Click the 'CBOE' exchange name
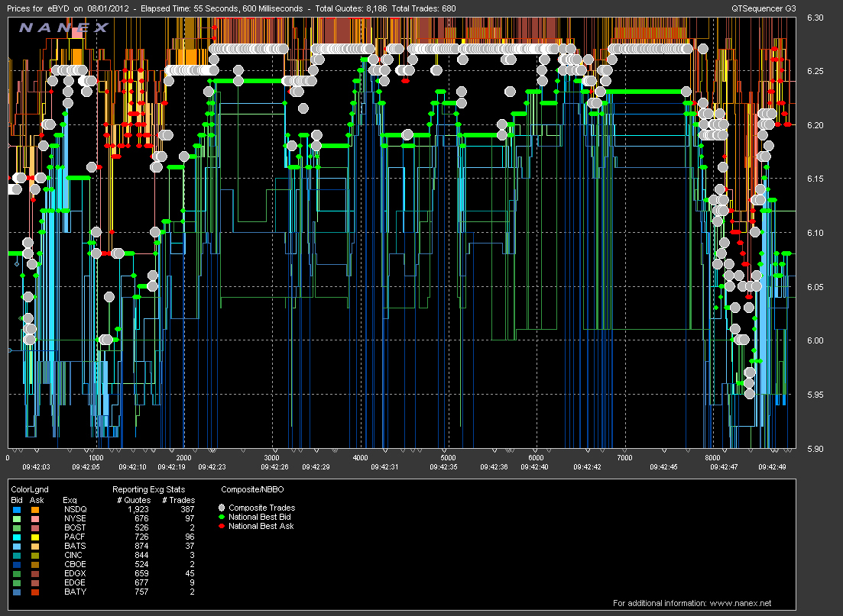This screenshot has width=843, height=616. (x=75, y=564)
